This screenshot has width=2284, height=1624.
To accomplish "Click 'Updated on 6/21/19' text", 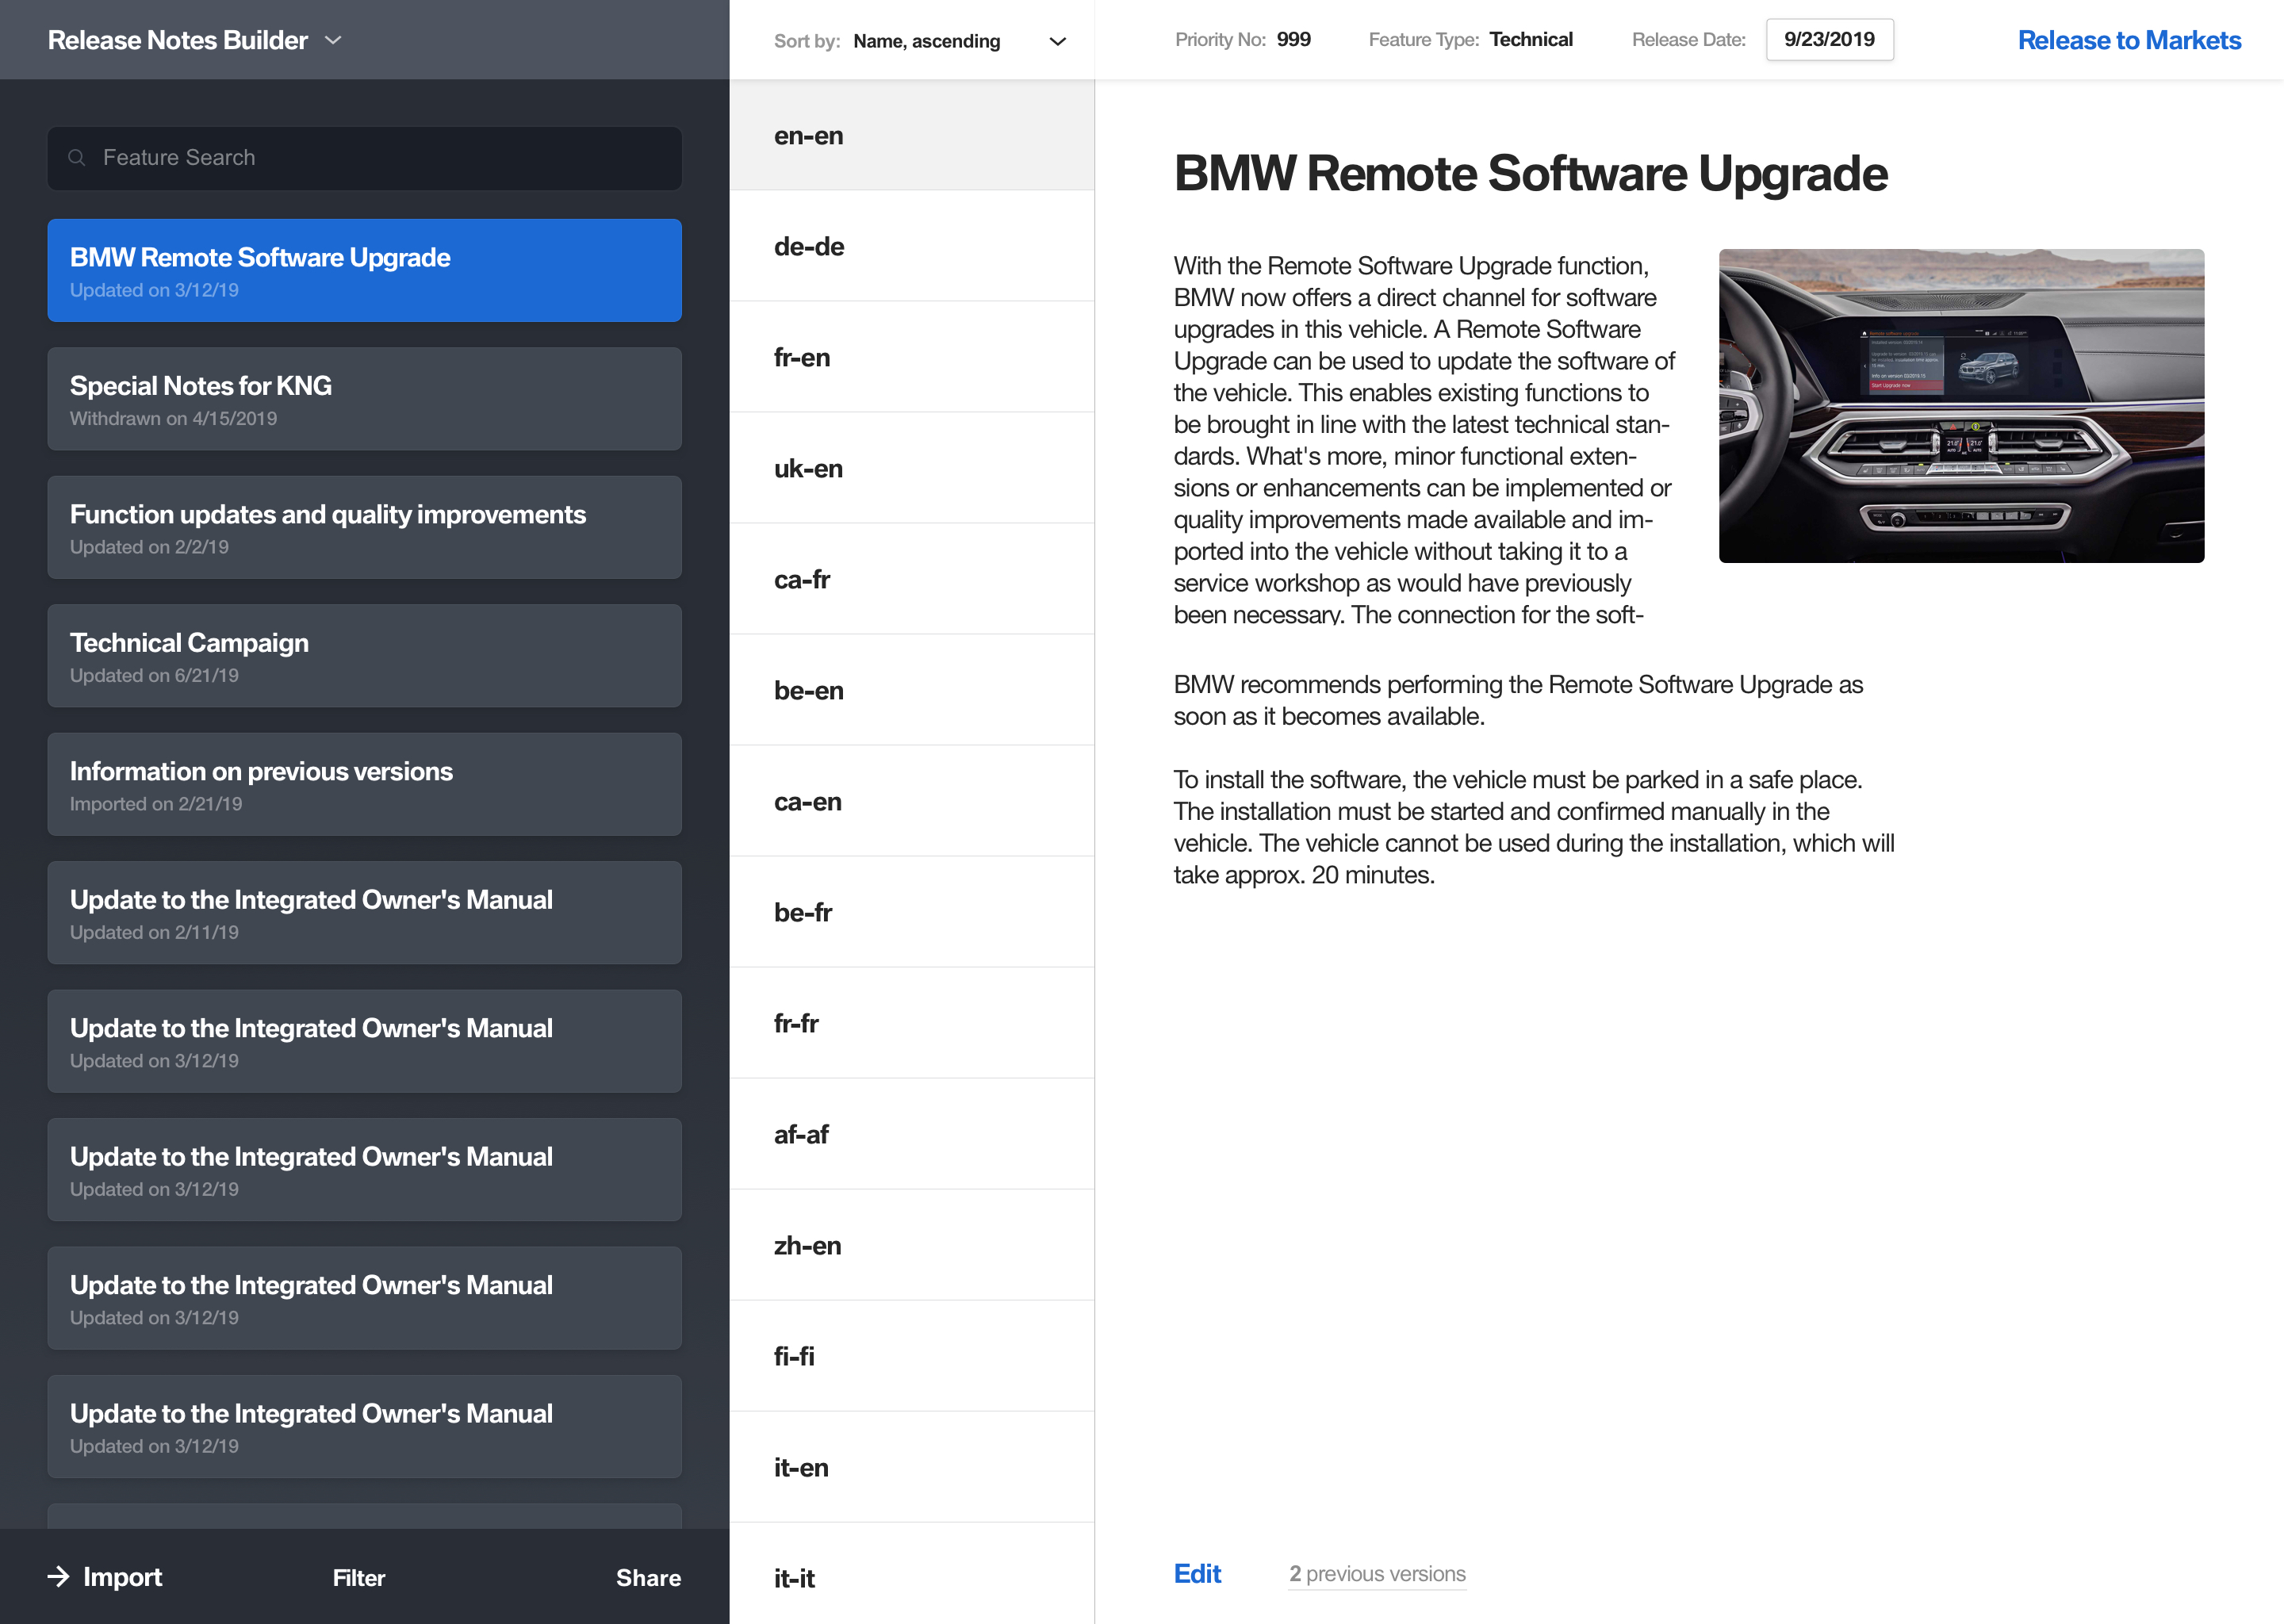I will tap(154, 676).
